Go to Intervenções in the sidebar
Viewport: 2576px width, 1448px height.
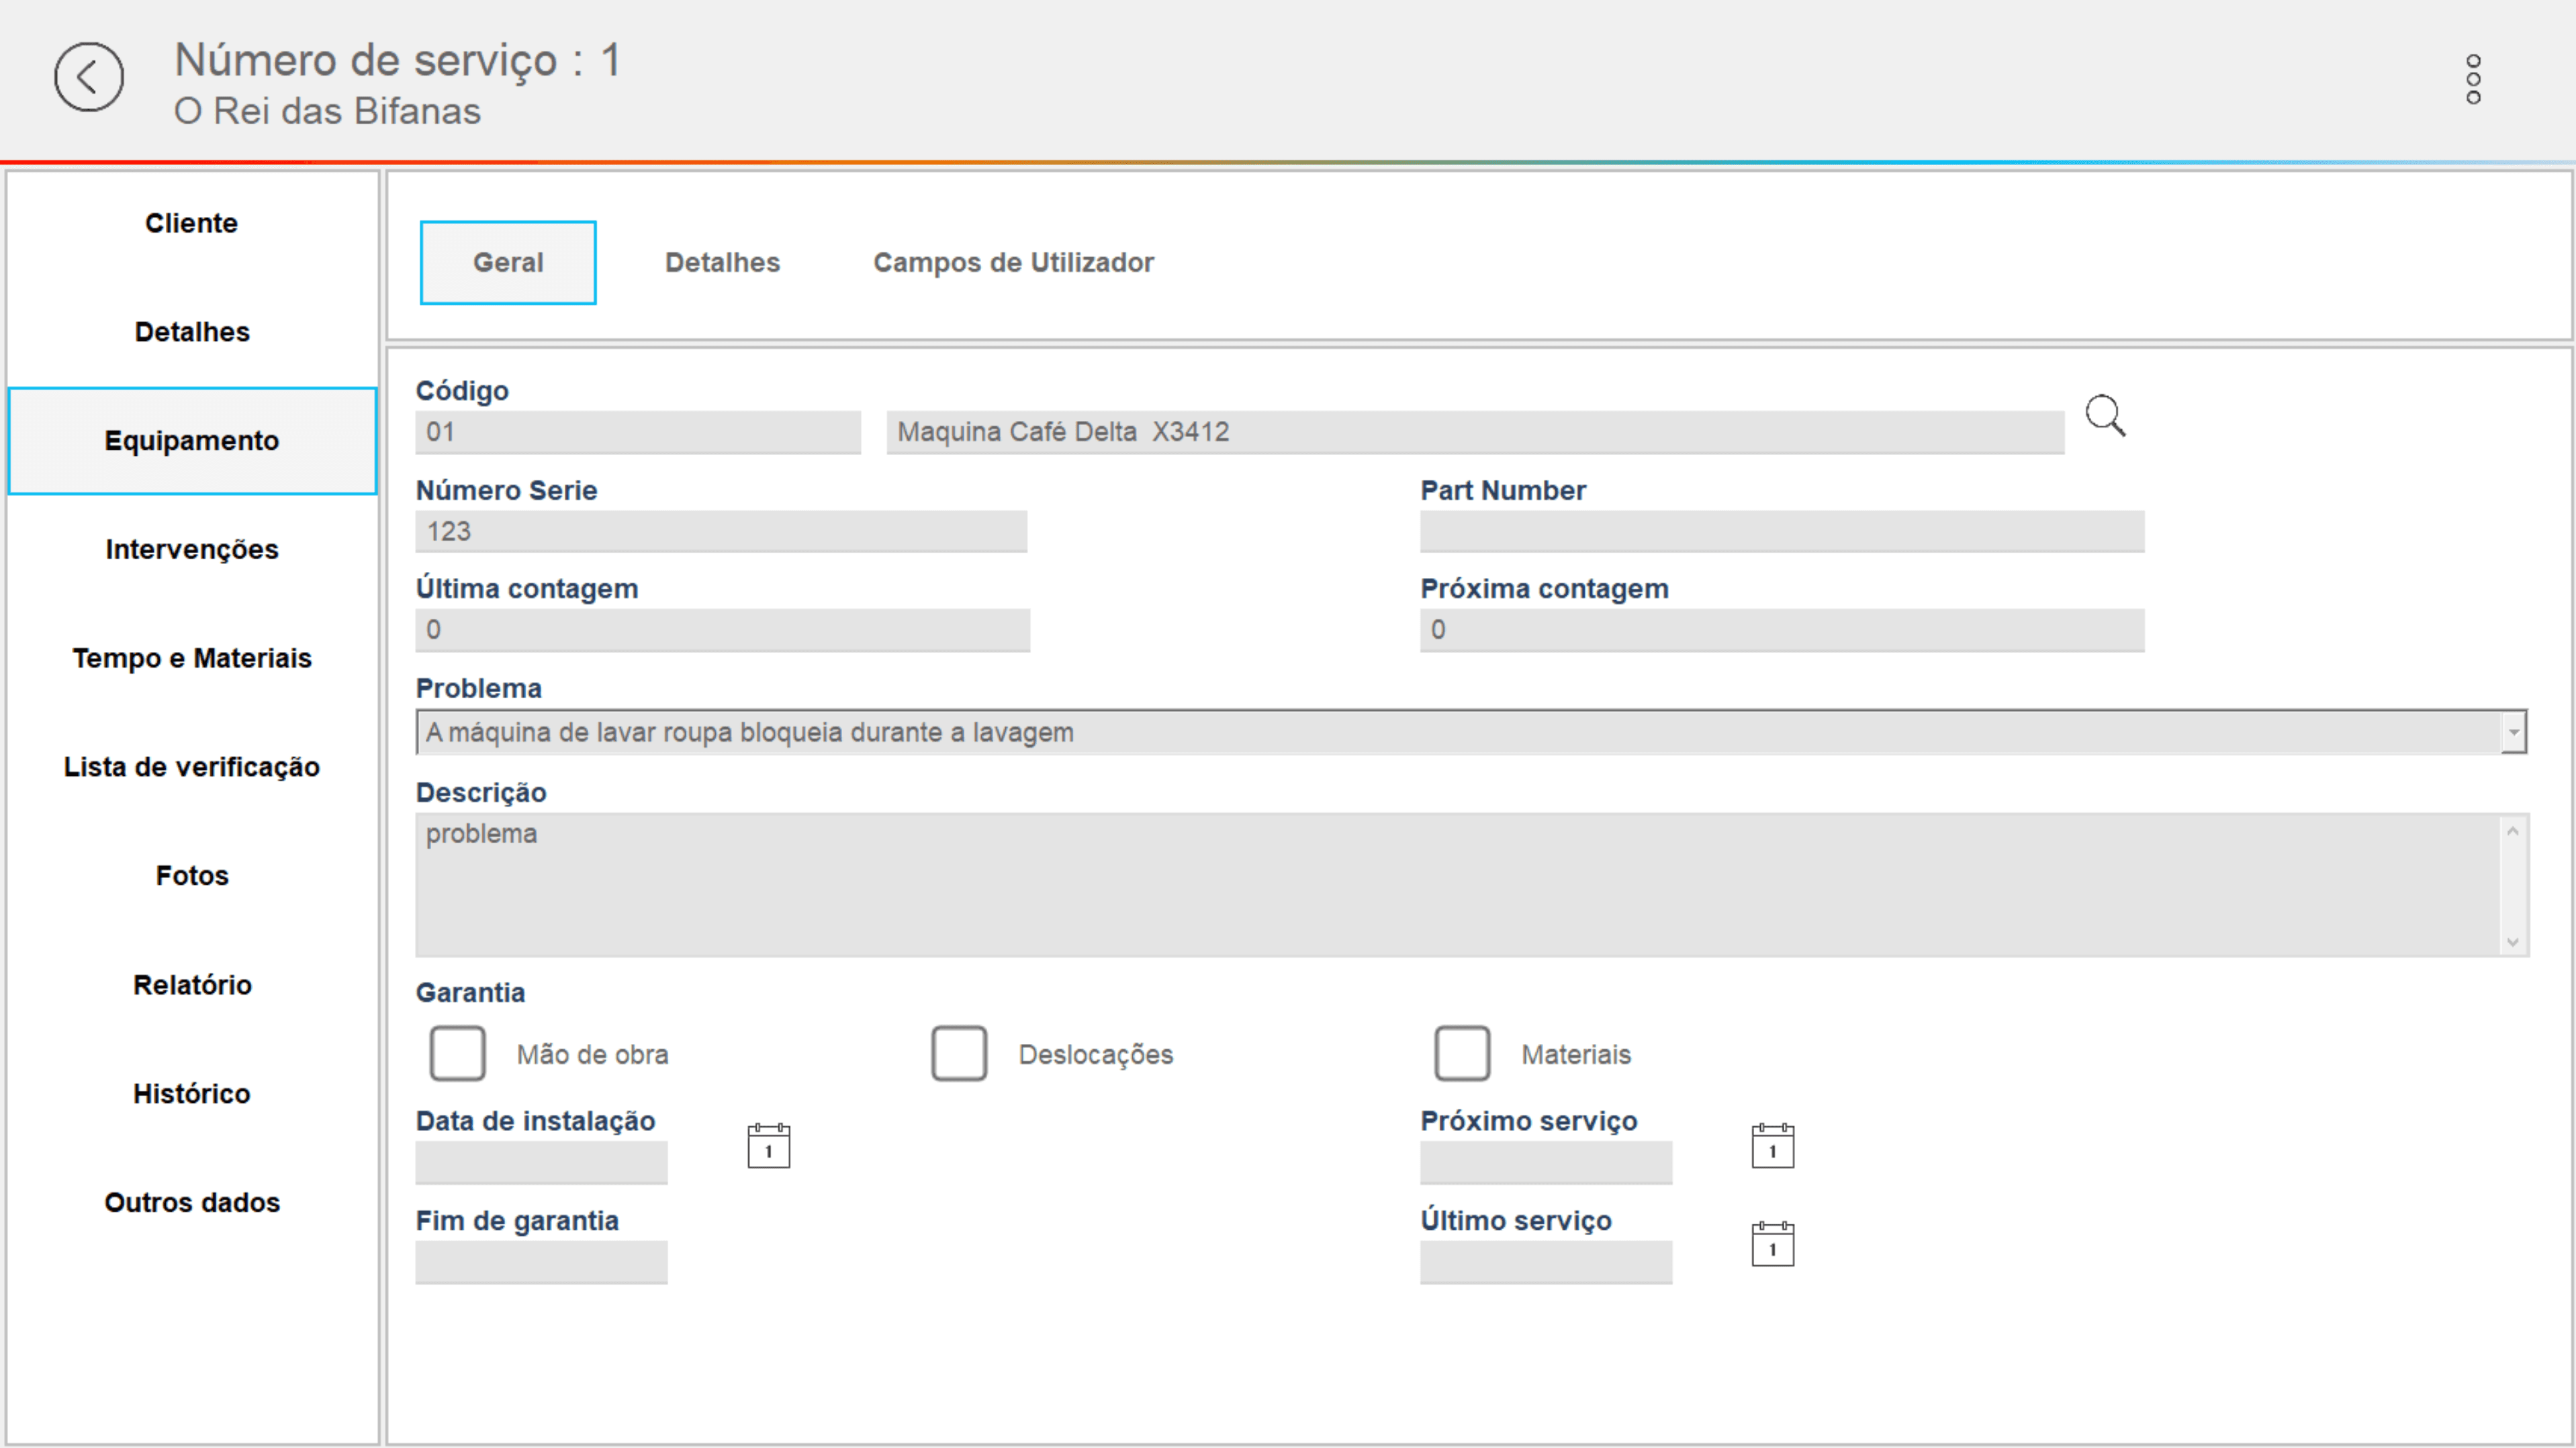click(192, 549)
